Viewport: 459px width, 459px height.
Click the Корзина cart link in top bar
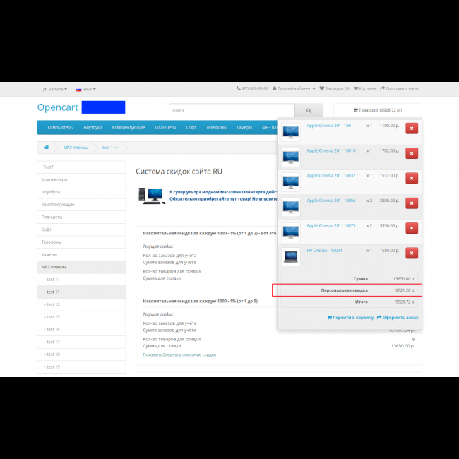365,89
